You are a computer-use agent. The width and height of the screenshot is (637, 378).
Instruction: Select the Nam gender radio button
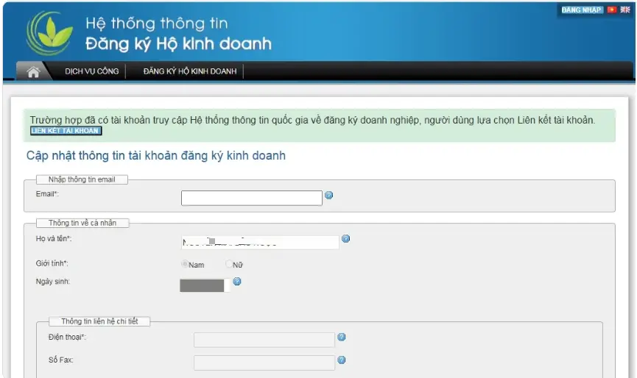pos(184,264)
